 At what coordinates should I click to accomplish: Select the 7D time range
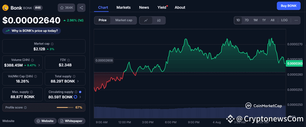coord(247,20)
